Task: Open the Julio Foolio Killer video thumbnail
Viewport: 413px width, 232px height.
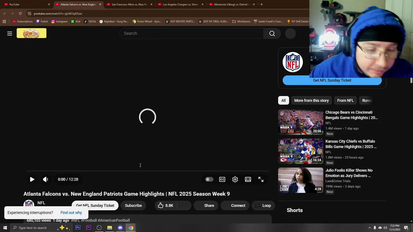Action: click(300, 180)
